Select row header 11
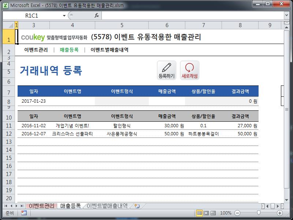This screenshot has height=220, width=293. click(9, 126)
